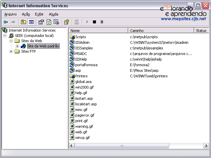This screenshot has width=211, height=158.
Task: Toggle the console tree show/hide button
Action: (x=31, y=22)
